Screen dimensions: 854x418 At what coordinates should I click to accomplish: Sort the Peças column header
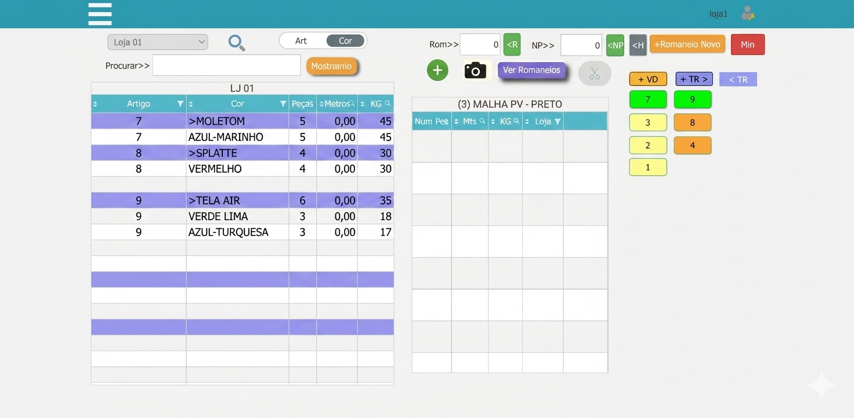(302, 104)
